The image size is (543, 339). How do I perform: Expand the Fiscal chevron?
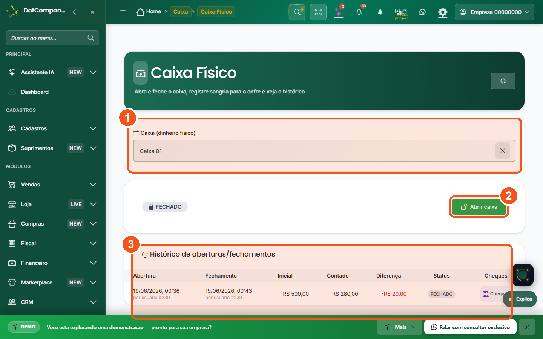(93, 243)
